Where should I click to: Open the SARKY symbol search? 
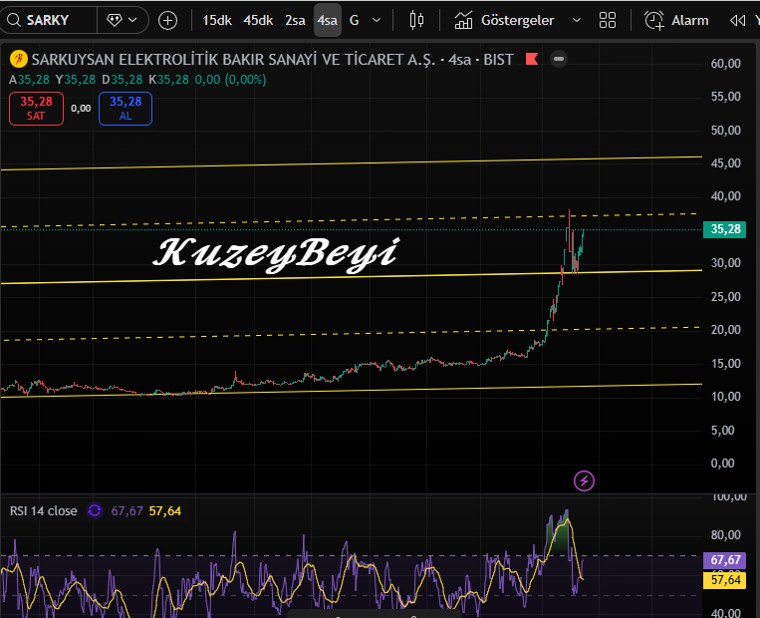pos(48,20)
